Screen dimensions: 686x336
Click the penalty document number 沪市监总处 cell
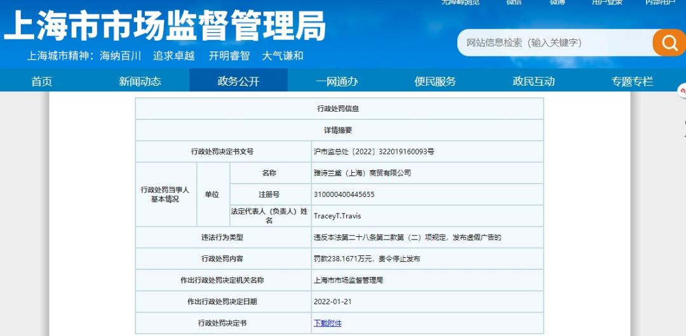coord(373,152)
